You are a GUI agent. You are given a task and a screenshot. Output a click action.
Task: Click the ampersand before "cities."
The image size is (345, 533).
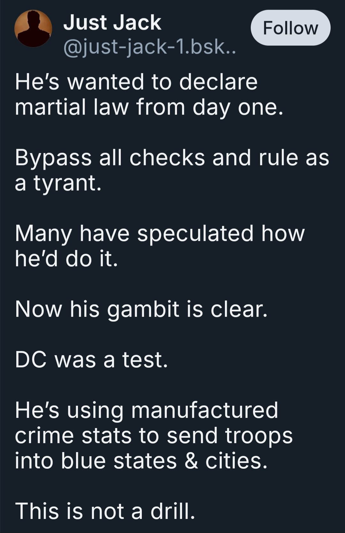191,461
